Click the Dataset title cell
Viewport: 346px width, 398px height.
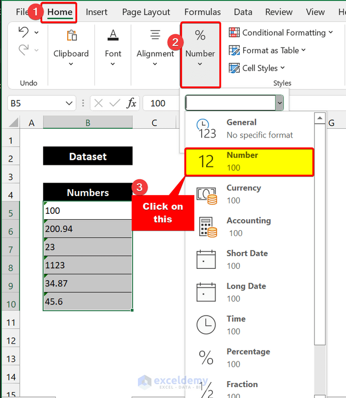click(x=87, y=156)
